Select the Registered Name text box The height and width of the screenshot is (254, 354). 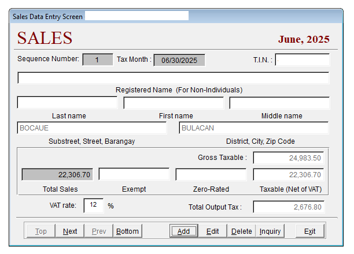coord(174,78)
